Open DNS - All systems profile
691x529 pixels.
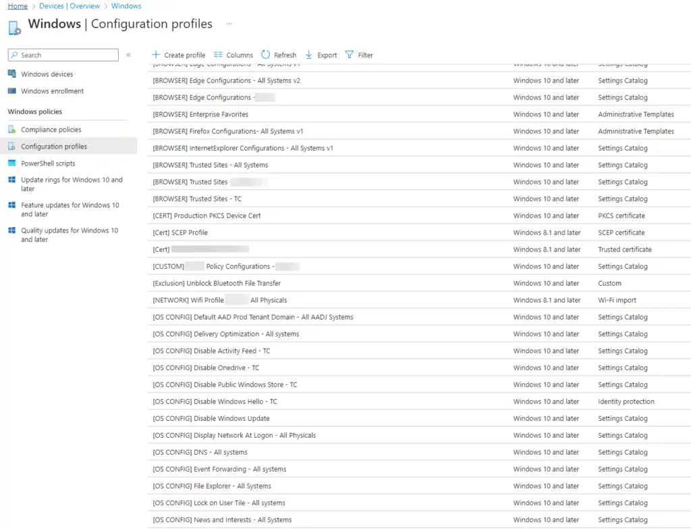(200, 452)
